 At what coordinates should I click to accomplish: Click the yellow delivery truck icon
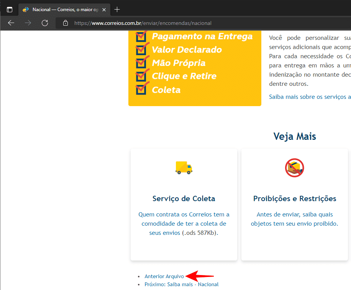point(184,167)
